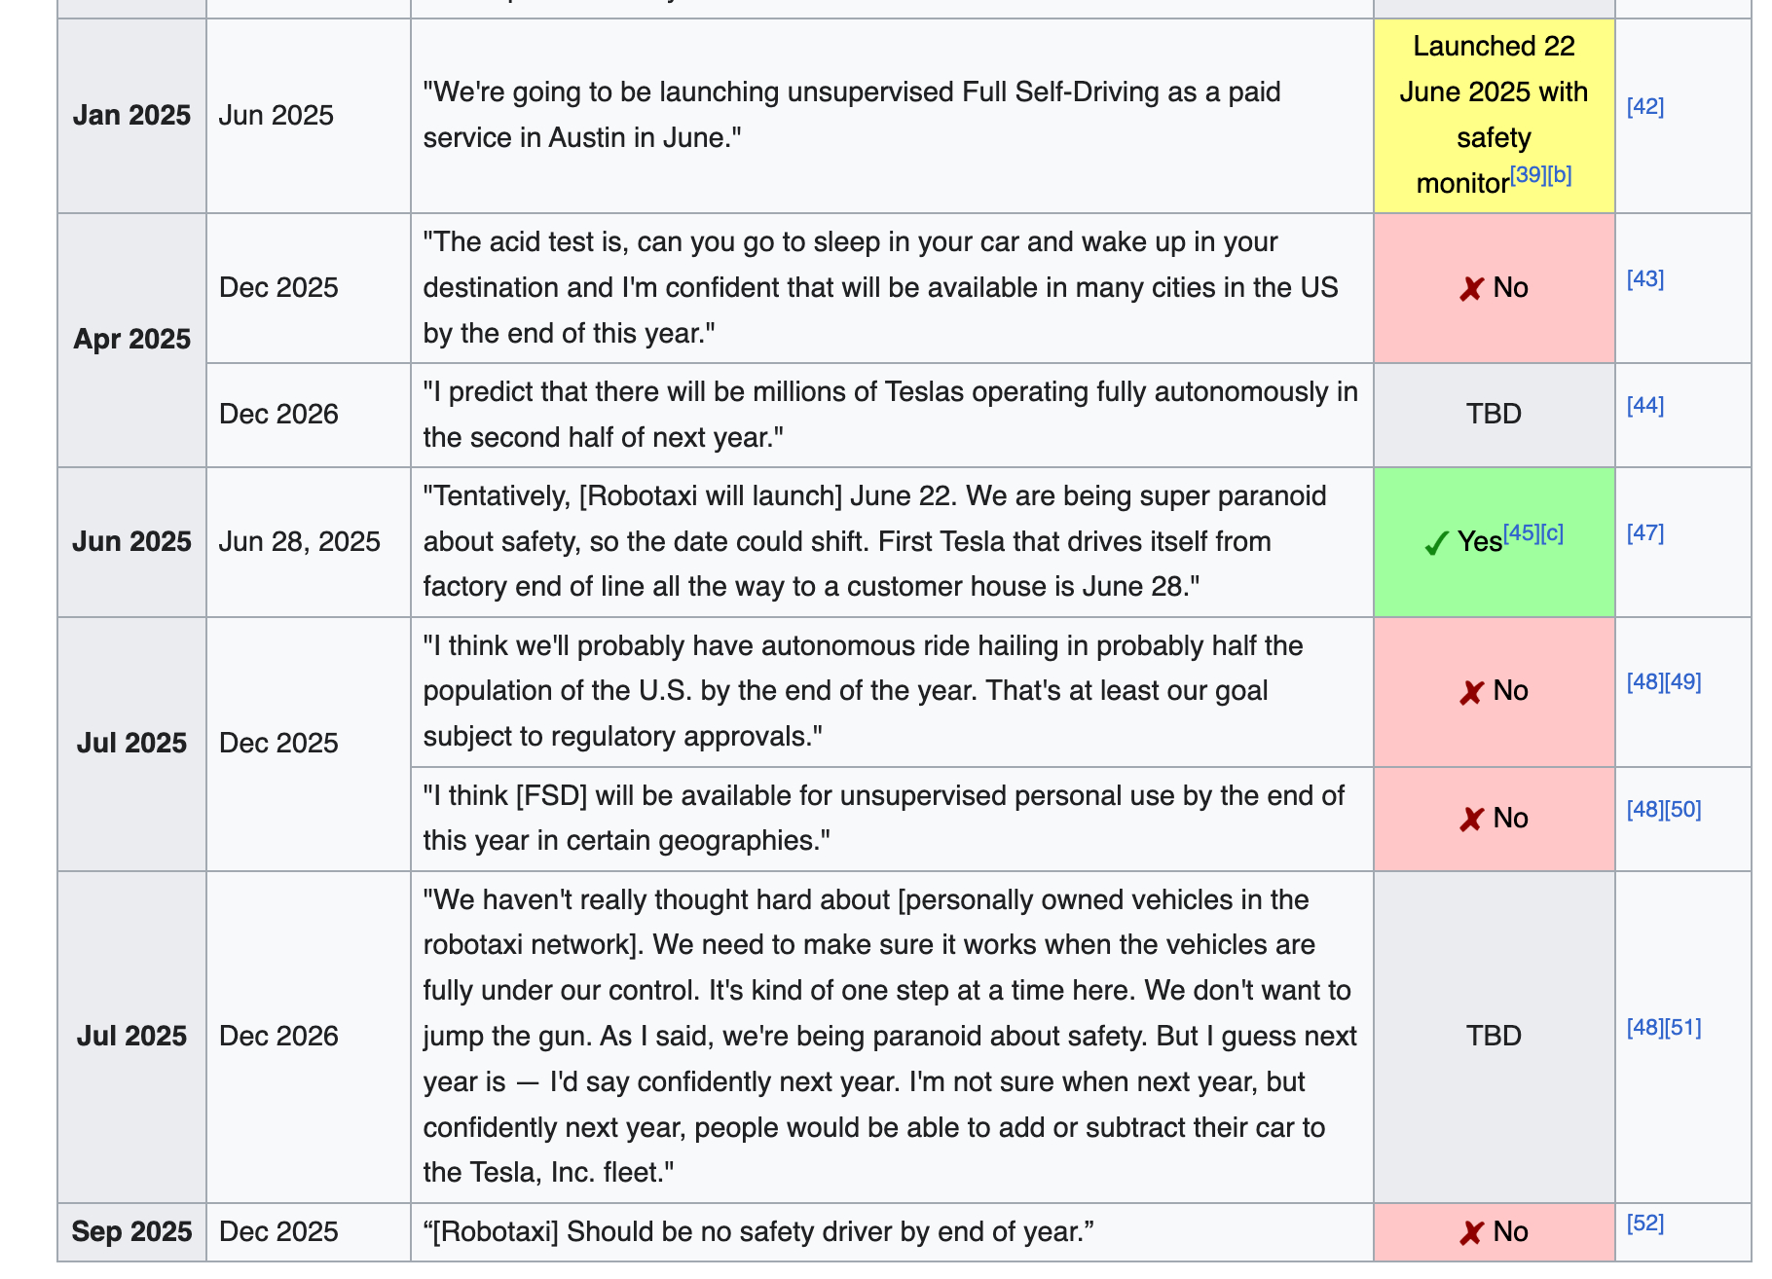1772x1279 pixels.
Task: Click TBD cell for millions of Teslas prediction
Action: click(x=1493, y=414)
